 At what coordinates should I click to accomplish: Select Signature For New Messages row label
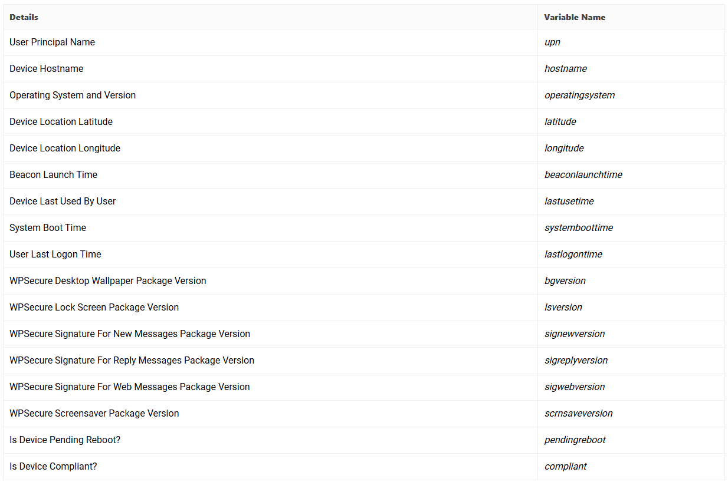tap(130, 334)
